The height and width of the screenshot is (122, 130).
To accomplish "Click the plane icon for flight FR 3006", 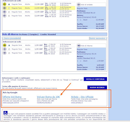I will (5, 12).
